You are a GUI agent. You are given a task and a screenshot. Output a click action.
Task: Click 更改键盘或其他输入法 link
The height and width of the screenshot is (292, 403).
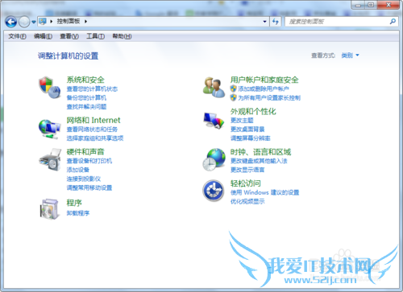(259, 161)
